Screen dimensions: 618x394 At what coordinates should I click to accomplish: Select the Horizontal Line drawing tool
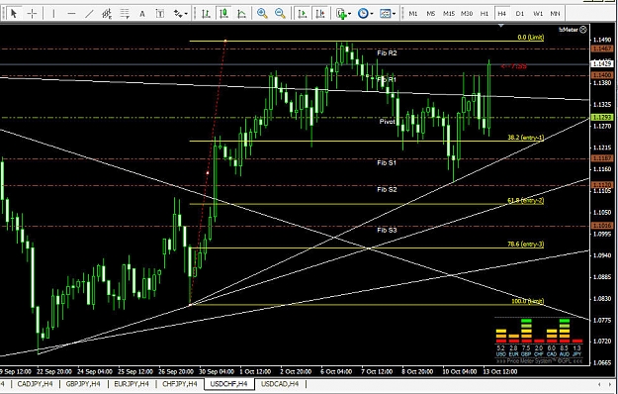pos(71,14)
